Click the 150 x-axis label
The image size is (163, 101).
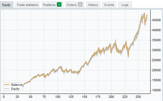[84, 97]
